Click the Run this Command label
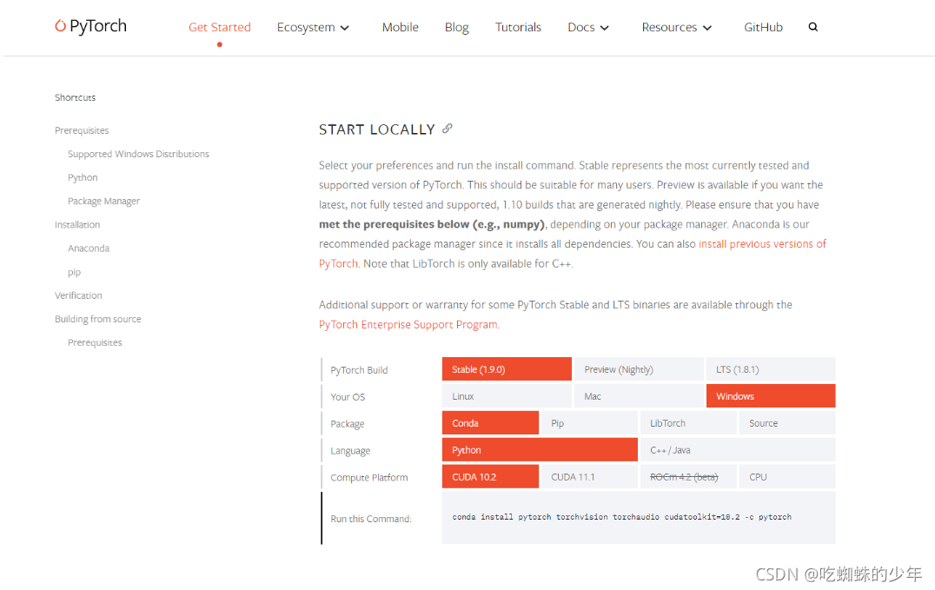Image resolution: width=935 pixels, height=590 pixels. point(371,519)
